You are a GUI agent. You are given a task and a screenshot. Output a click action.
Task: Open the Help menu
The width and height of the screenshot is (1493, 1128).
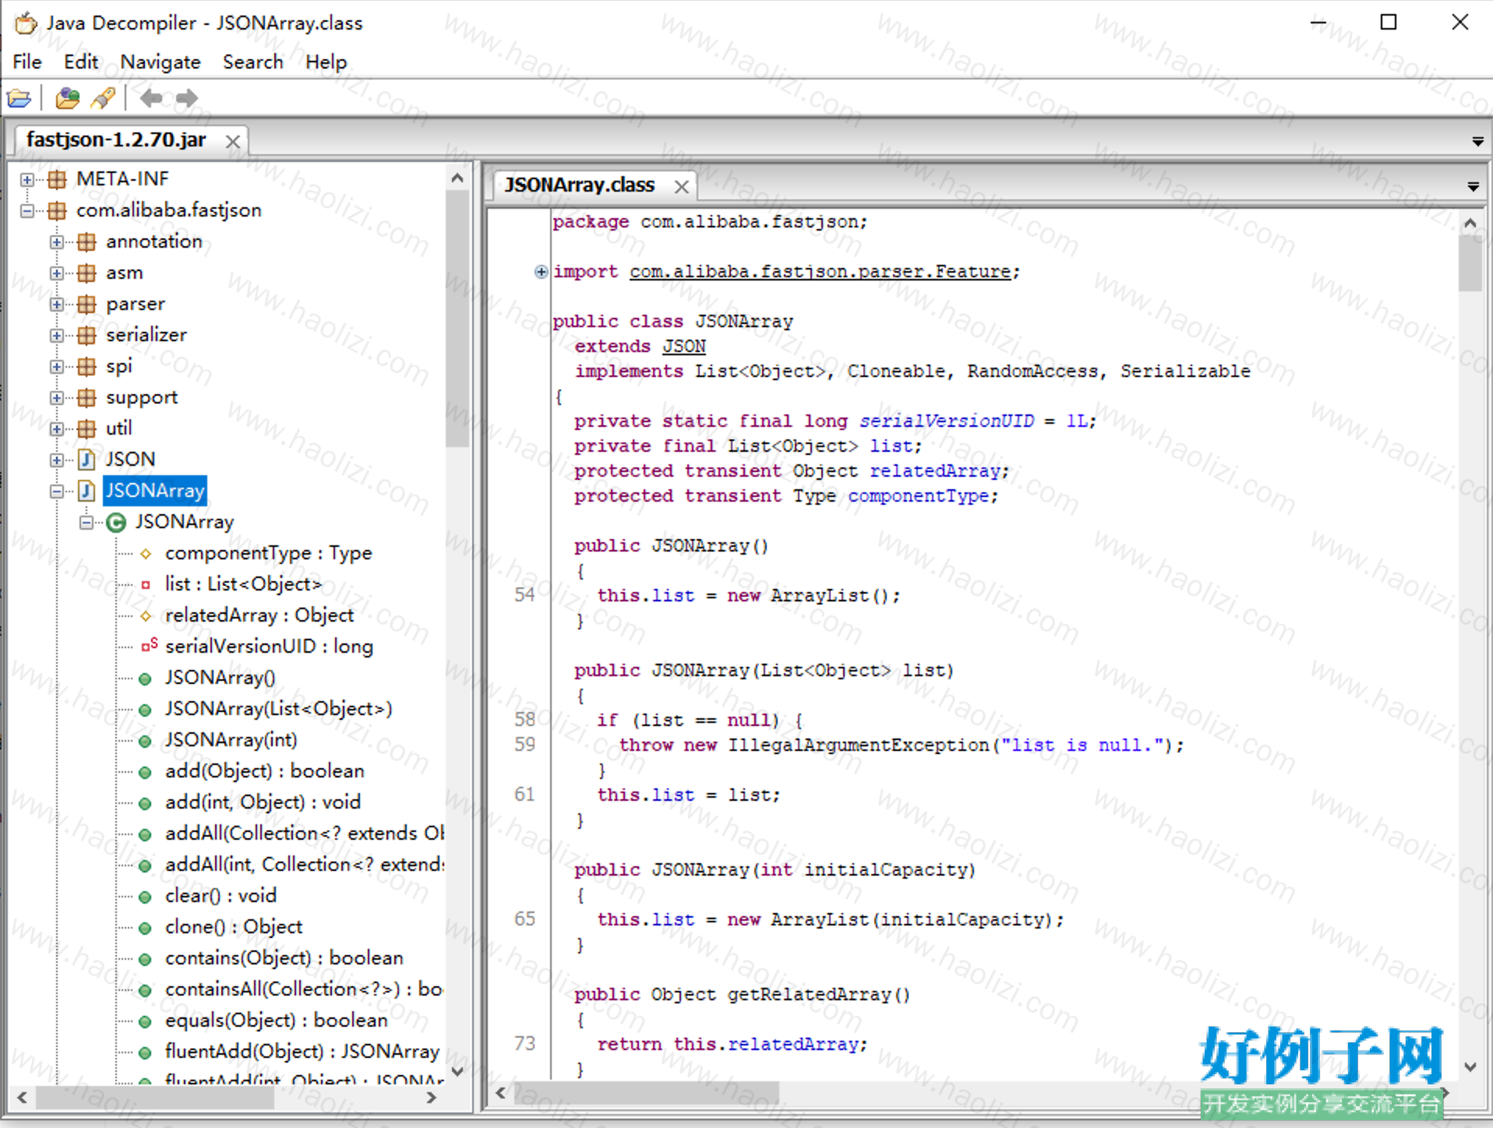coord(326,62)
